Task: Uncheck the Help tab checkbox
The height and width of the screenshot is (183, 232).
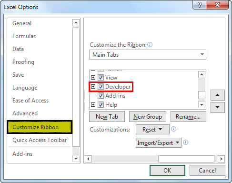Action: (101, 105)
